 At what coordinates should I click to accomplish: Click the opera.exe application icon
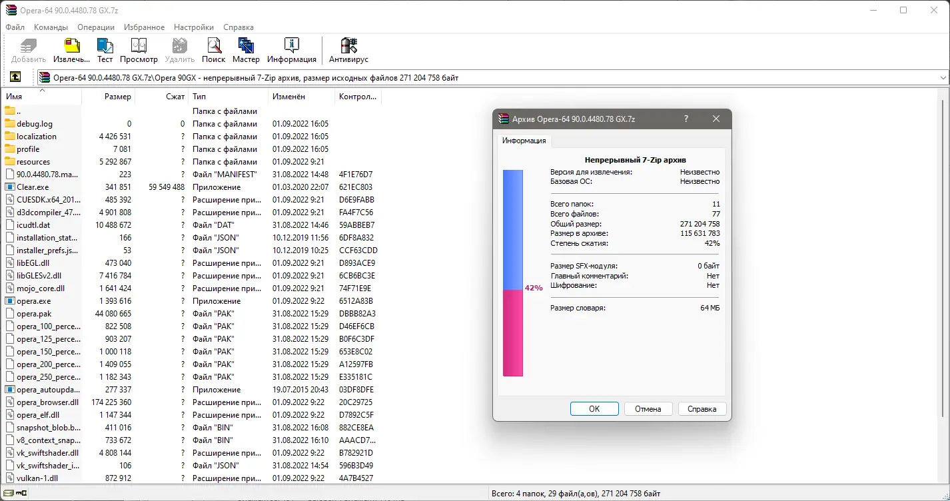point(10,301)
